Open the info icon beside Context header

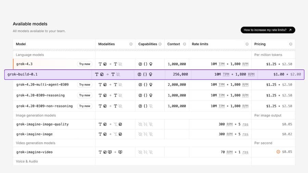[x=184, y=44]
